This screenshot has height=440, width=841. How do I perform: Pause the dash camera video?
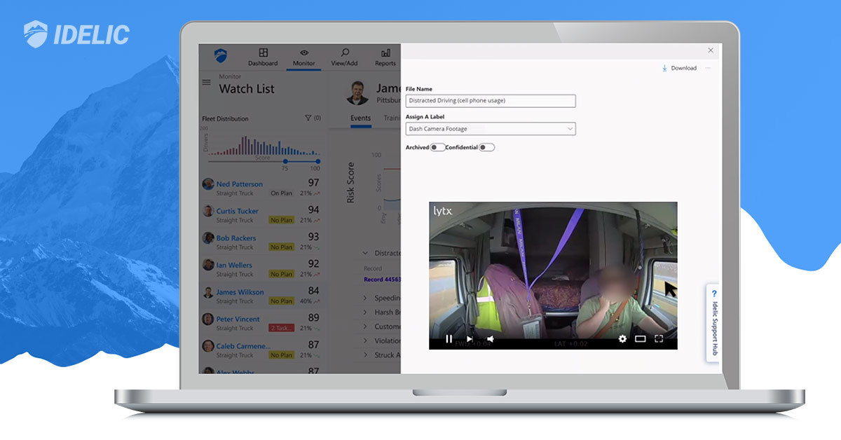tap(449, 339)
